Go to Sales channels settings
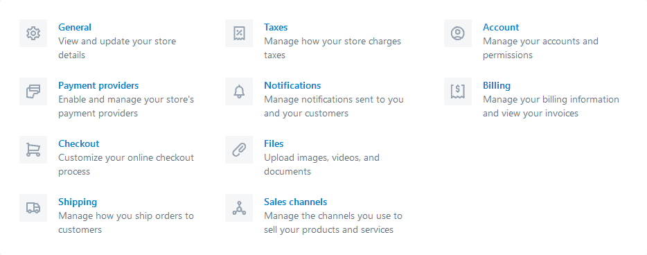Screen dimensions: 647x255 pos(295,202)
